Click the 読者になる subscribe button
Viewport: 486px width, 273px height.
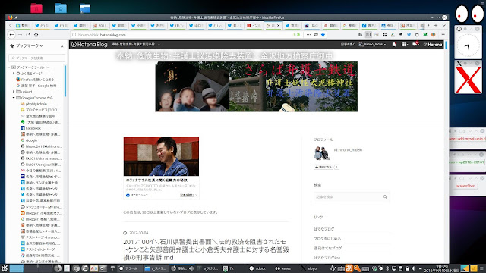(323, 167)
